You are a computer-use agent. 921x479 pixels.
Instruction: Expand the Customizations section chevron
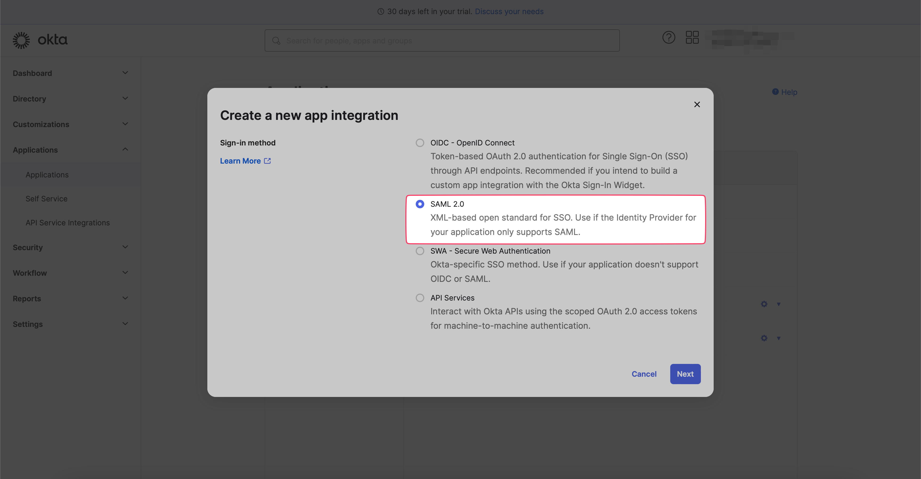coord(125,124)
